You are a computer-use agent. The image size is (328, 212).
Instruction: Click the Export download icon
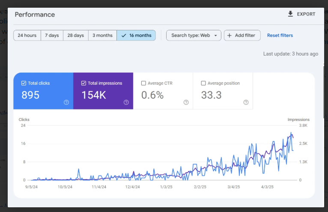[290, 14]
